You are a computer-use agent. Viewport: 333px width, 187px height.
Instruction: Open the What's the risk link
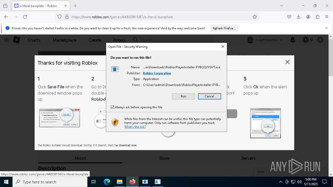(x=135, y=127)
